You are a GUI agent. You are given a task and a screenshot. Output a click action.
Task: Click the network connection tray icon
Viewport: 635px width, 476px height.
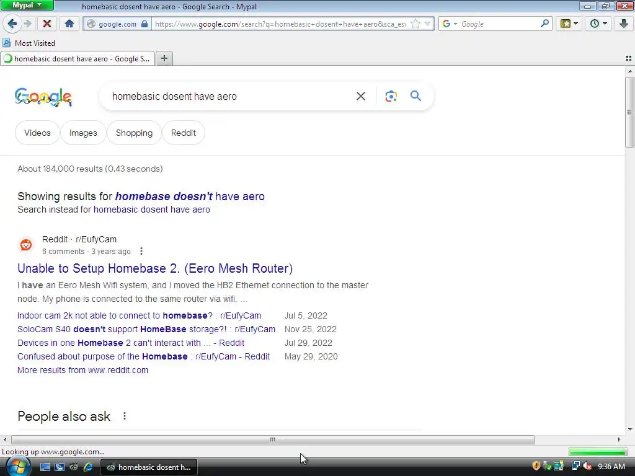pyautogui.click(x=575, y=466)
